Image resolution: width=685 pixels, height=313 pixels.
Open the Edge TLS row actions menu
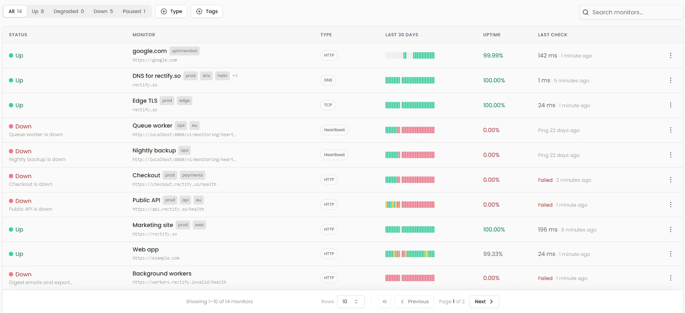tap(670, 105)
